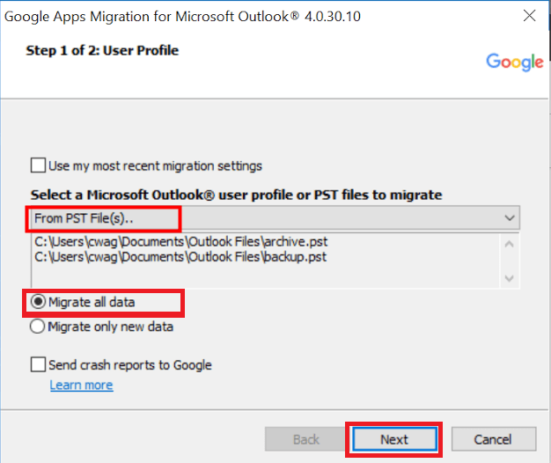This screenshot has height=463, width=551.
Task: Select the 'Migrate all data' radio button
Action: pos(39,303)
